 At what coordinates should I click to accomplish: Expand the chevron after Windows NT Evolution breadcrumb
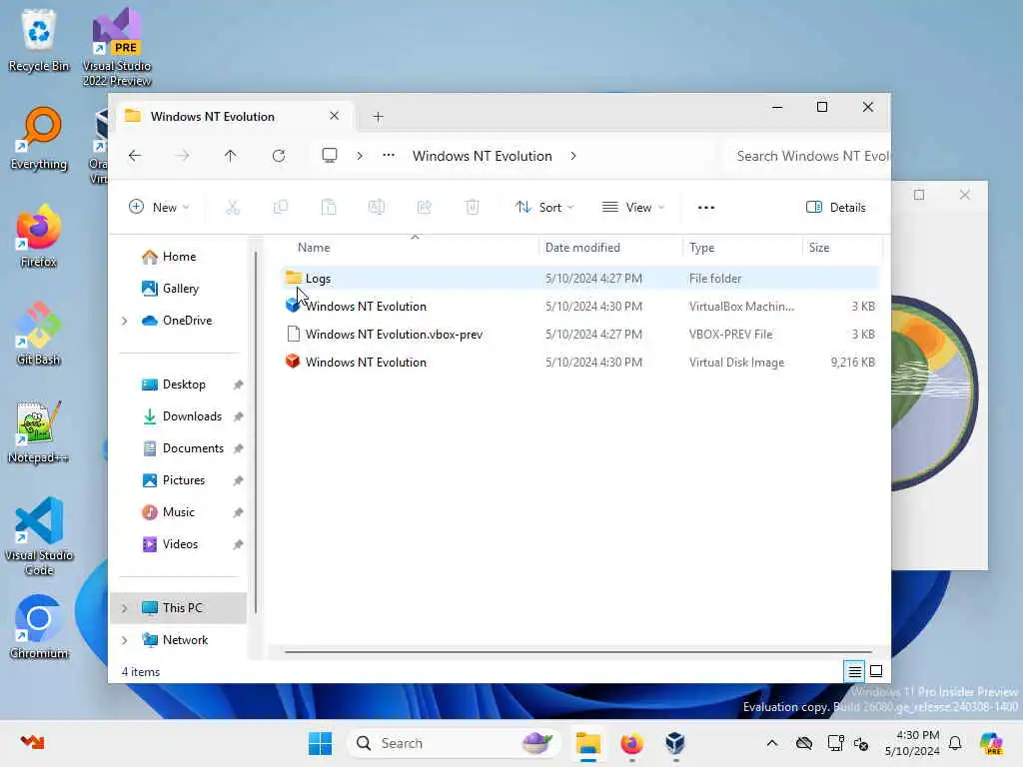[x=572, y=156]
